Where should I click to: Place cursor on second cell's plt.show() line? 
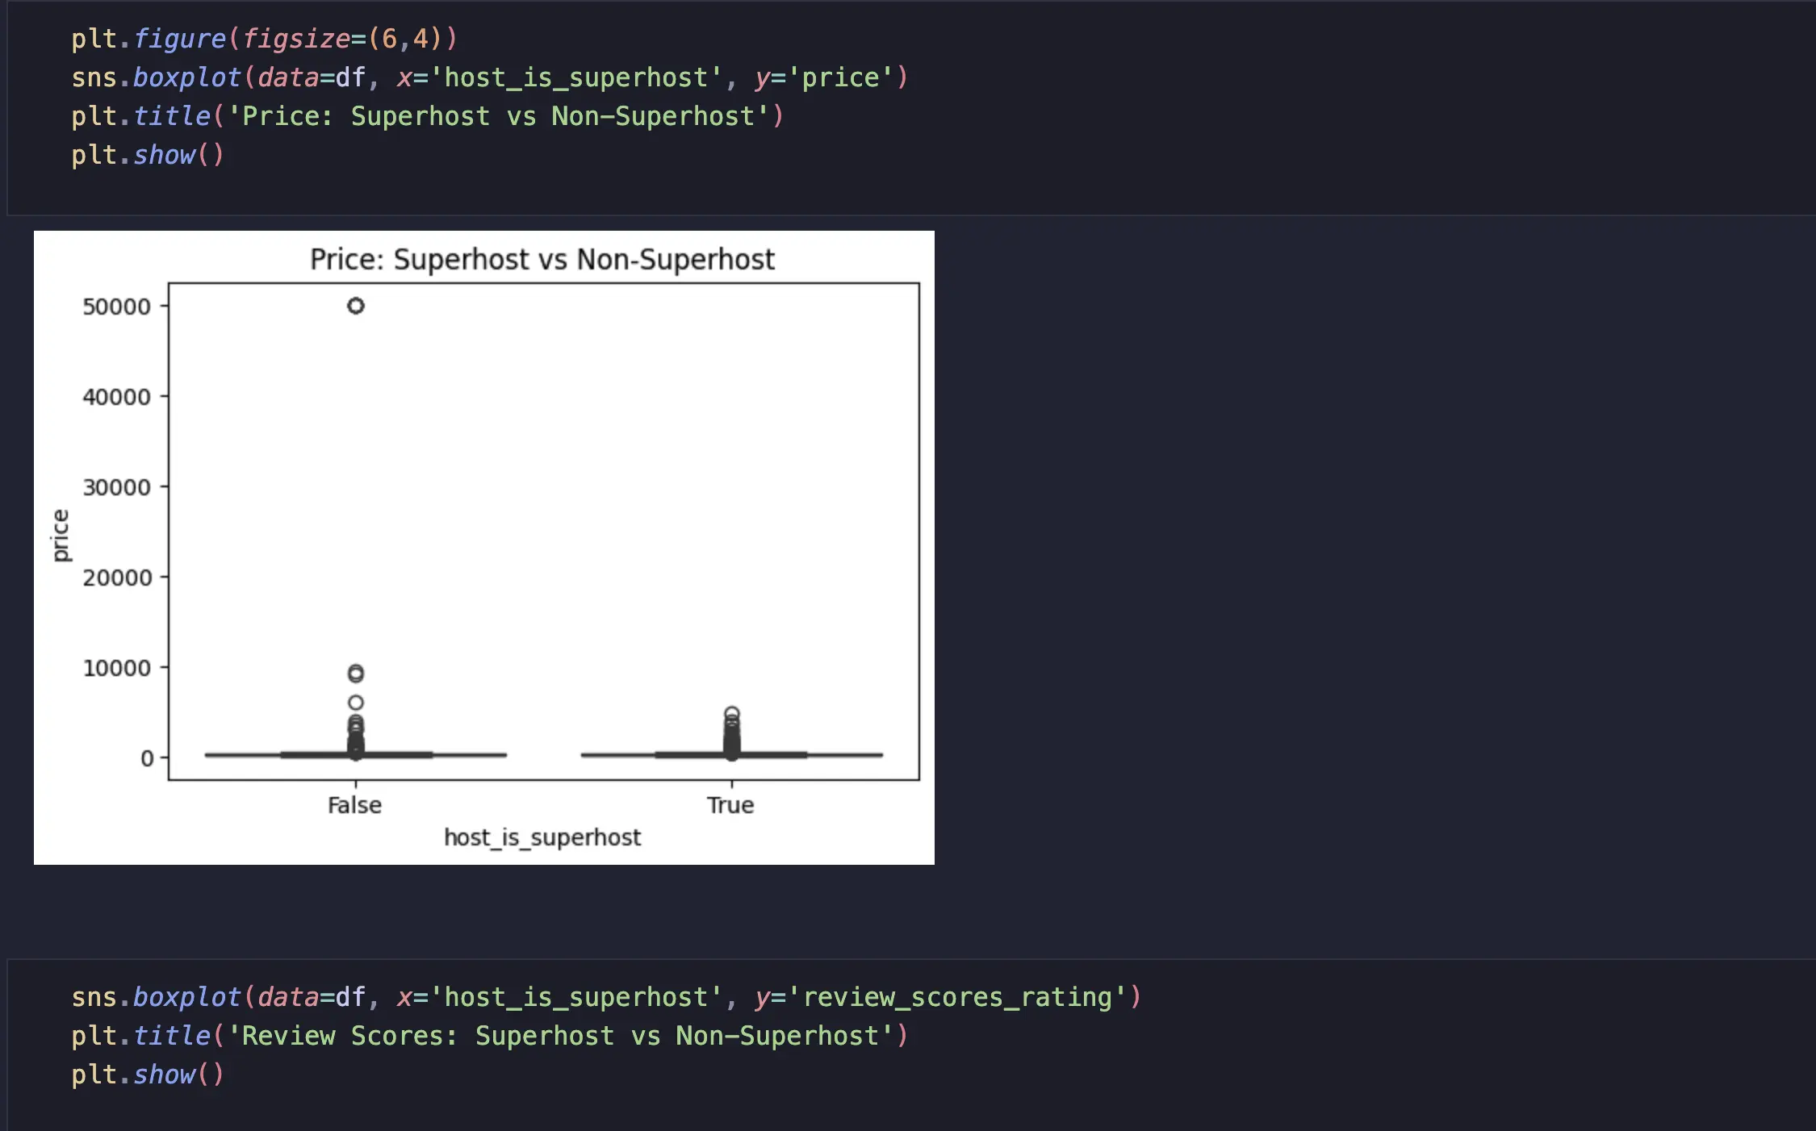click(147, 1075)
